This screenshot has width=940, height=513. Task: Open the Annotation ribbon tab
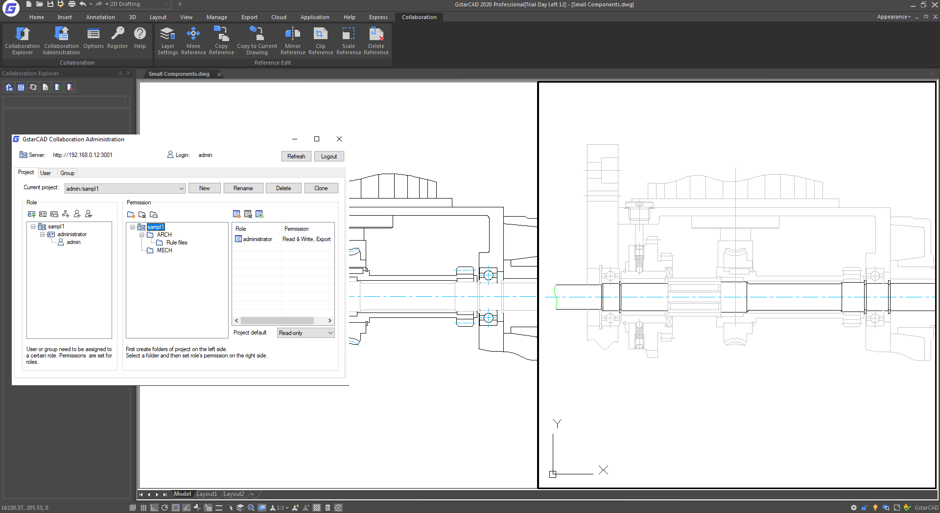click(100, 17)
